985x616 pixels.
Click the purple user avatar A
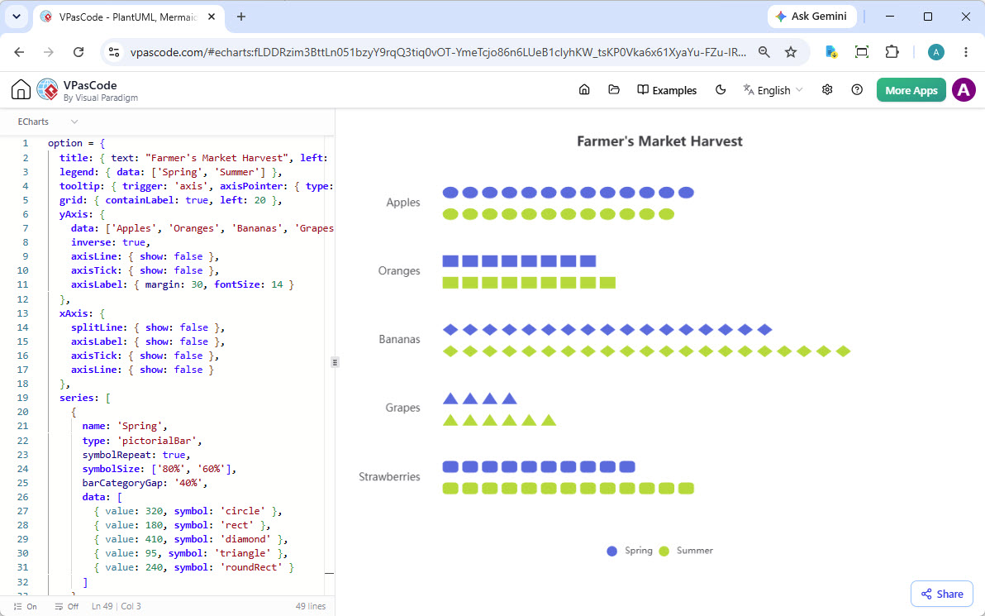click(964, 90)
